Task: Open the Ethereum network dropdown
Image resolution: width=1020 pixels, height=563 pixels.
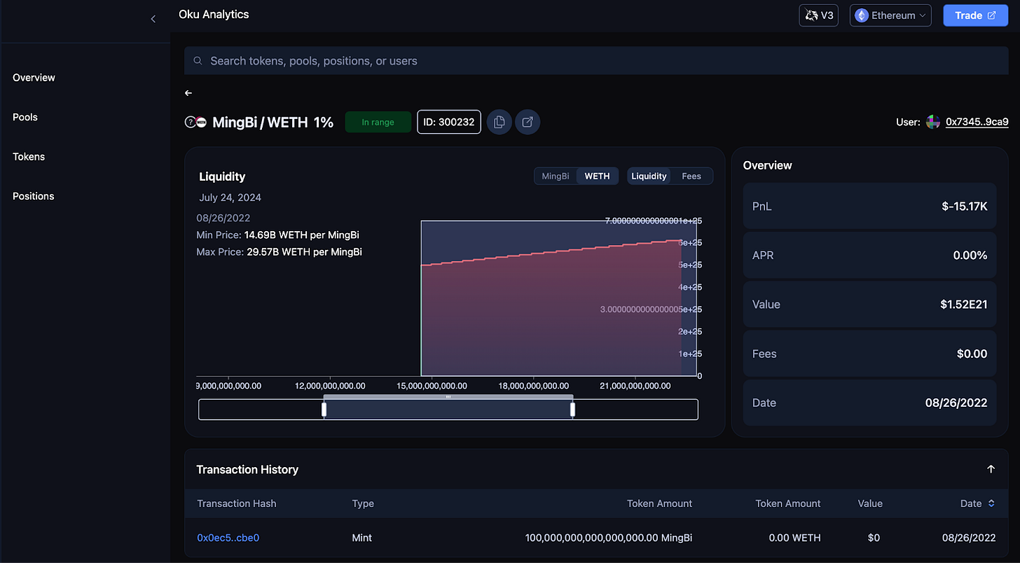Action: click(890, 15)
